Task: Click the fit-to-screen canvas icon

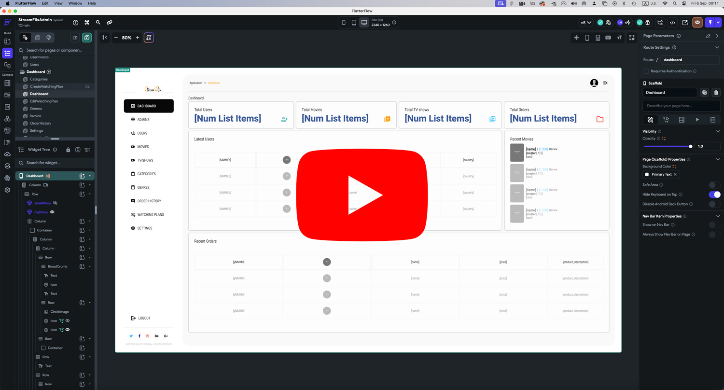Action: click(149, 38)
